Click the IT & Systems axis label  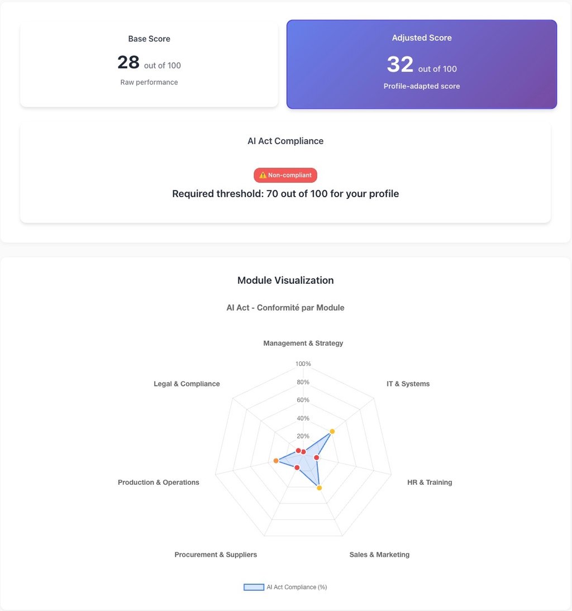[408, 384]
